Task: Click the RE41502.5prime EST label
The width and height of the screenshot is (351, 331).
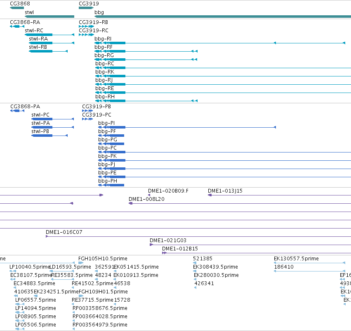Action: coord(92,283)
